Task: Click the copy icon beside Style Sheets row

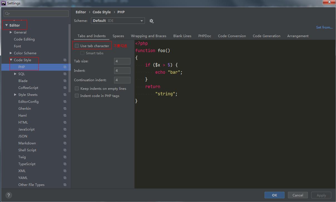Action: point(65,95)
